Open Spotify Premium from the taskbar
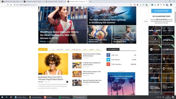 pyautogui.click(x=65, y=97)
